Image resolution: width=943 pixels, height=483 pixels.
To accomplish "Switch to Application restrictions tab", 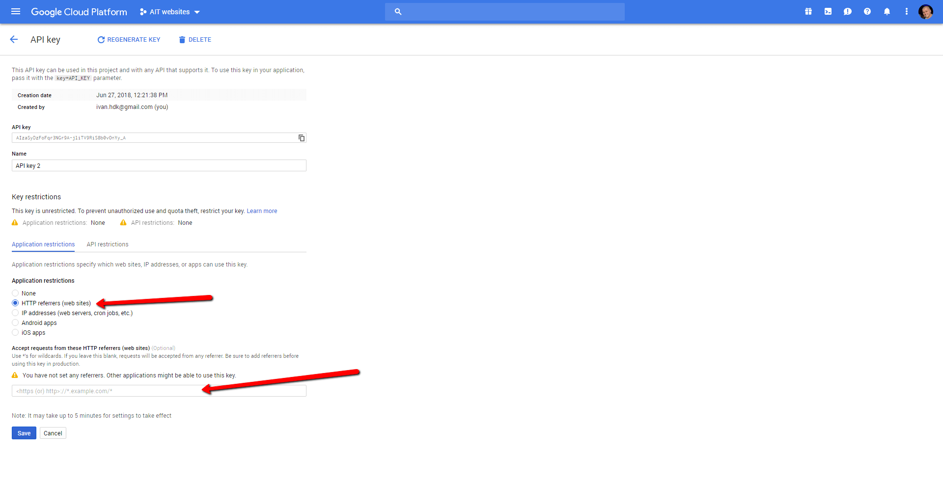I will click(43, 244).
